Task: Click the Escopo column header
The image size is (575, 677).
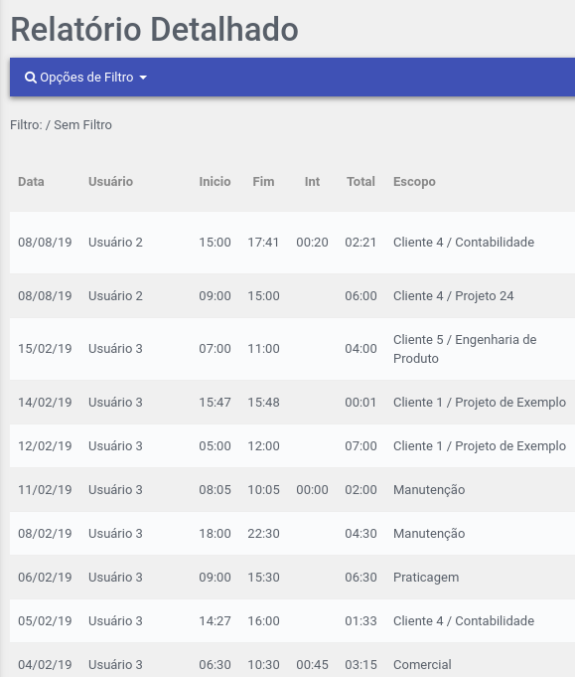Action: click(x=414, y=182)
